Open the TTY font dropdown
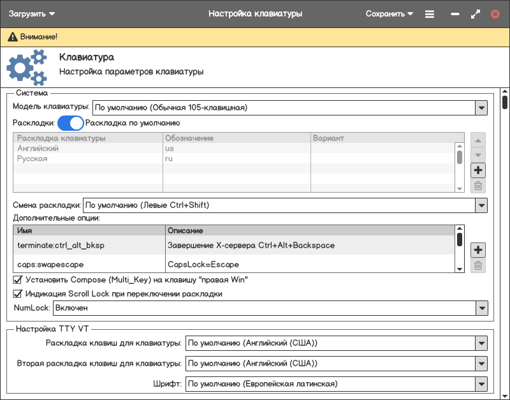This screenshot has width=510, height=400. [481, 384]
